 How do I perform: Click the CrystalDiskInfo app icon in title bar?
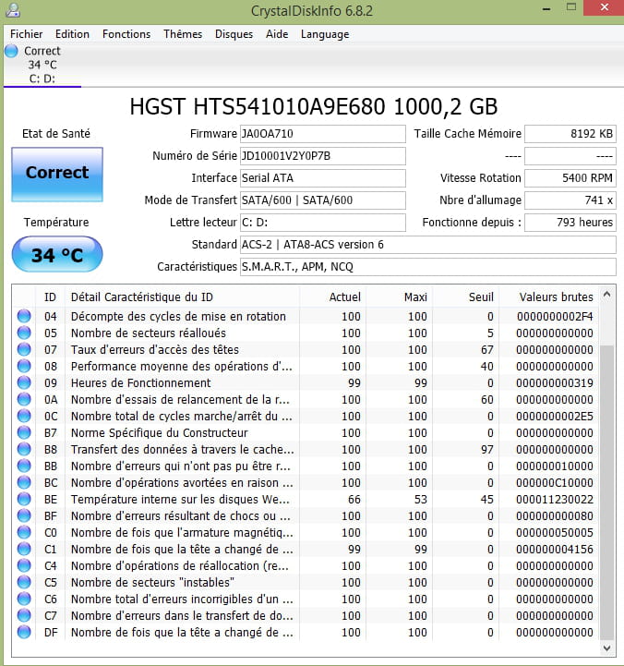coord(12,10)
